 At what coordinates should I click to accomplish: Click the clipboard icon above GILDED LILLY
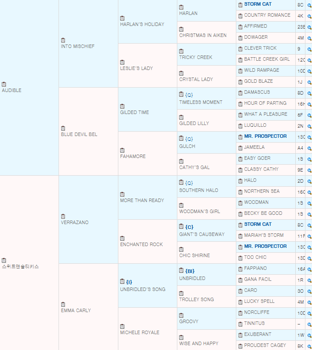tap(181, 117)
